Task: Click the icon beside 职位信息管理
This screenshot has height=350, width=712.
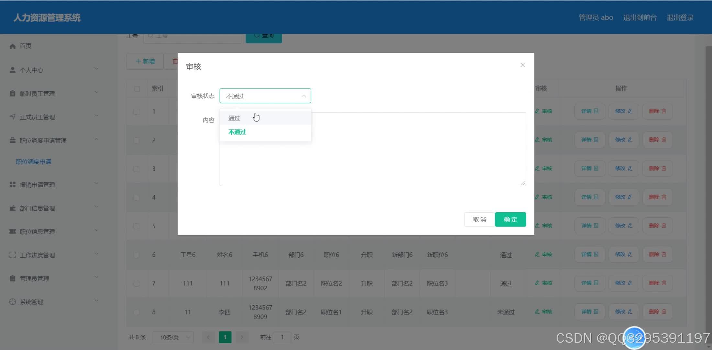Action: point(13,231)
